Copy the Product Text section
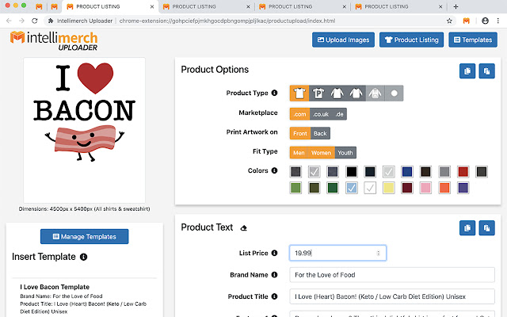The height and width of the screenshot is (317, 507). 467,228
